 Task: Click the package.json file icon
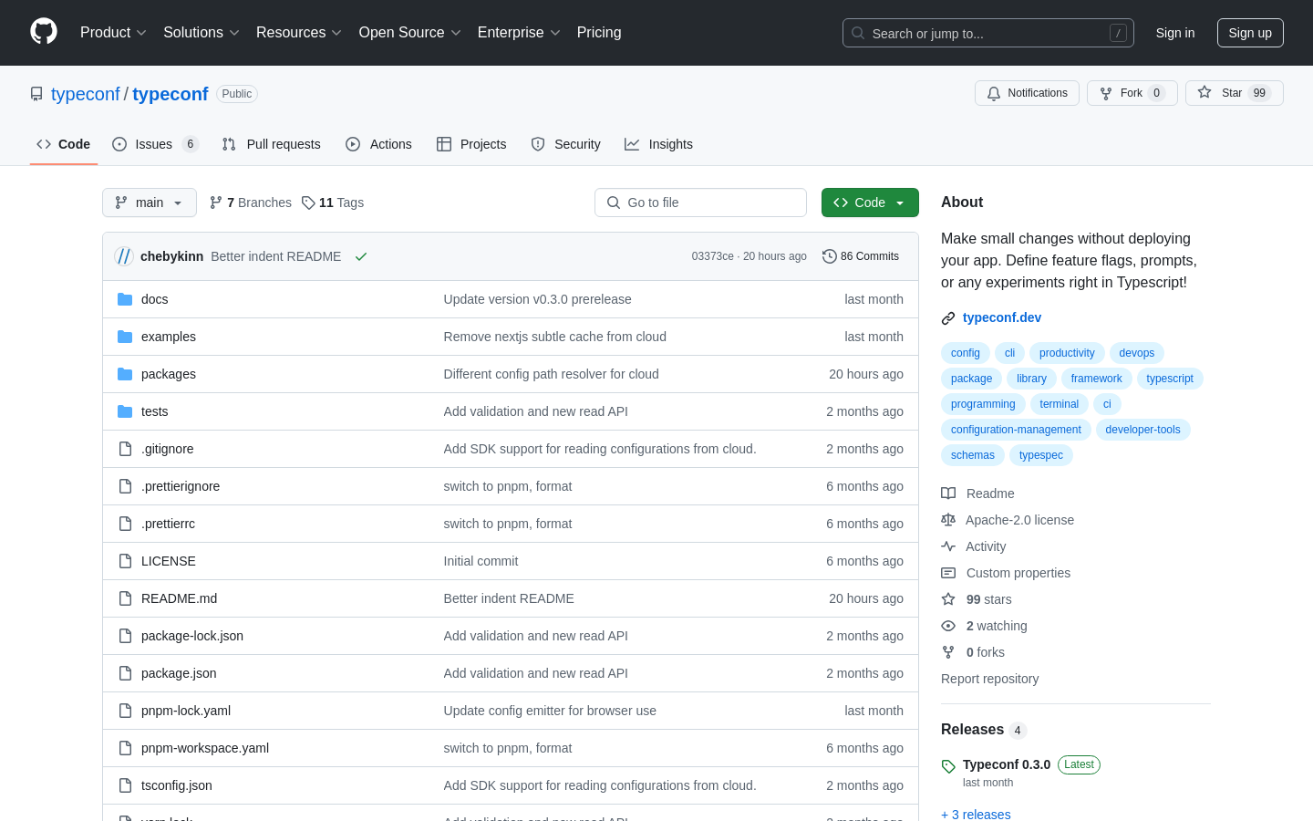[125, 673]
